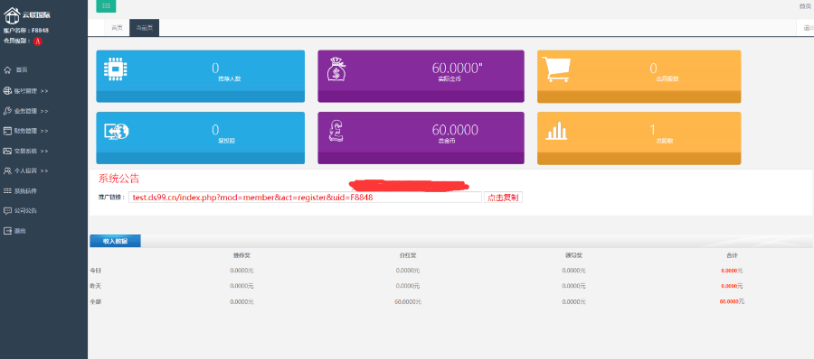
Task: Click the 60.0000元 cell under 分红奖
Action: (x=408, y=301)
